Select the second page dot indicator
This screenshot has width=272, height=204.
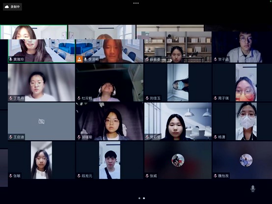[144, 198]
